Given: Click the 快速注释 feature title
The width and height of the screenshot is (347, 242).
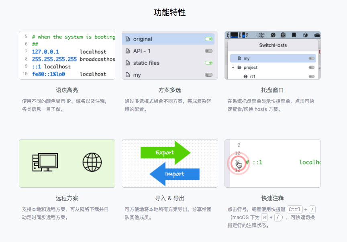Looking at the screenshot, I should click(272, 198).
